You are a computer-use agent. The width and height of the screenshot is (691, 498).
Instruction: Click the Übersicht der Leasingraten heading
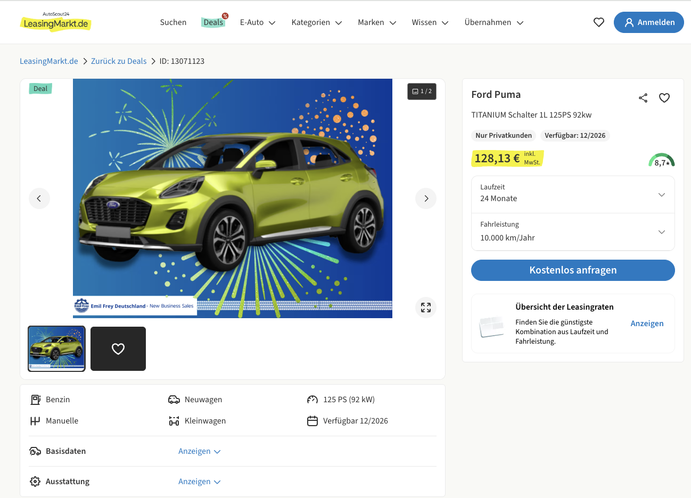coord(564,307)
